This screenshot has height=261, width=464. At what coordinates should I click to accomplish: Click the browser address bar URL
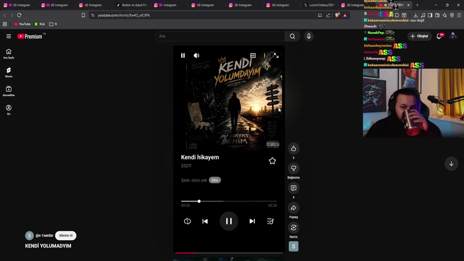(x=124, y=15)
